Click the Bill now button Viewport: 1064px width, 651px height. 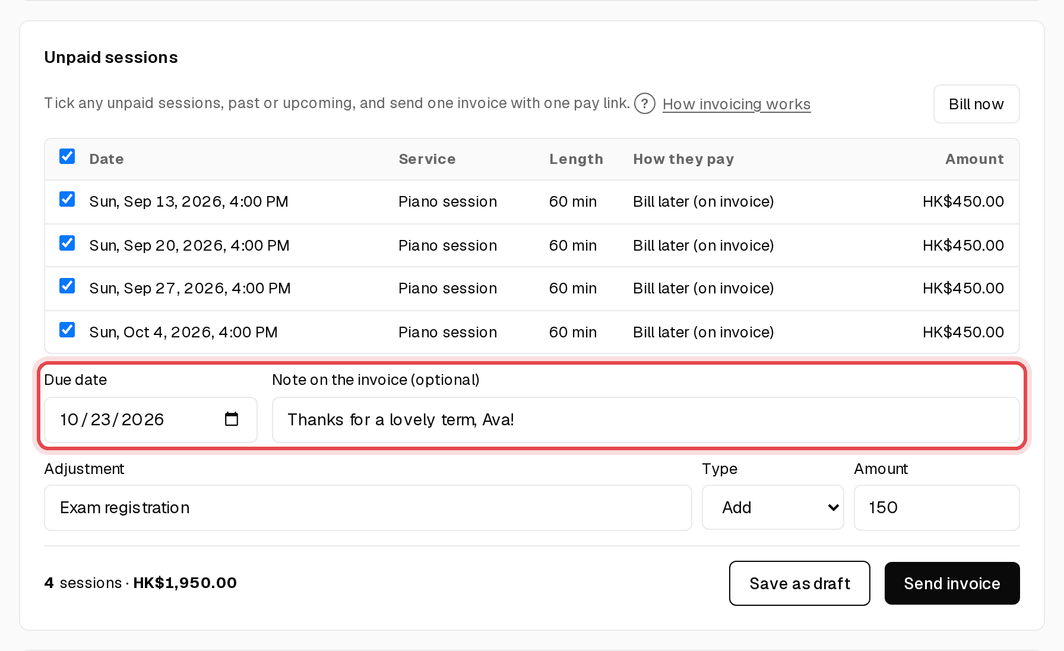[976, 104]
